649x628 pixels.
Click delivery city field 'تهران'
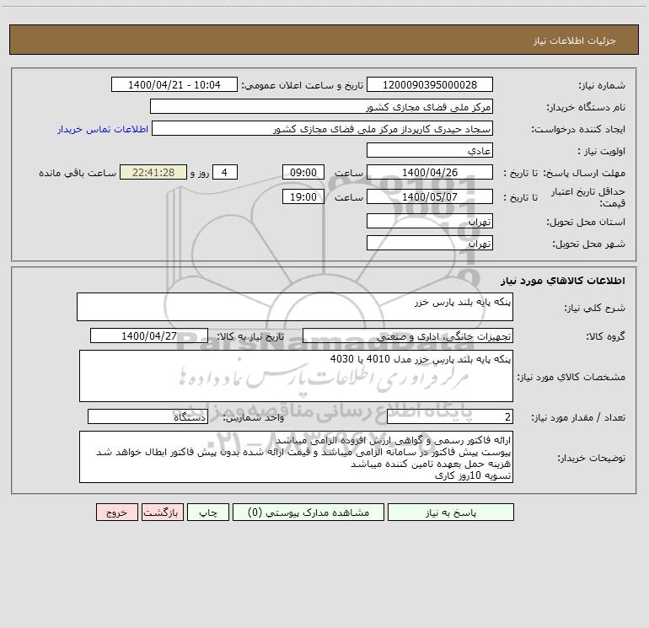pos(430,243)
